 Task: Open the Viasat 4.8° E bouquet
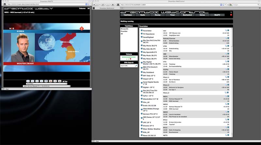click(148, 79)
